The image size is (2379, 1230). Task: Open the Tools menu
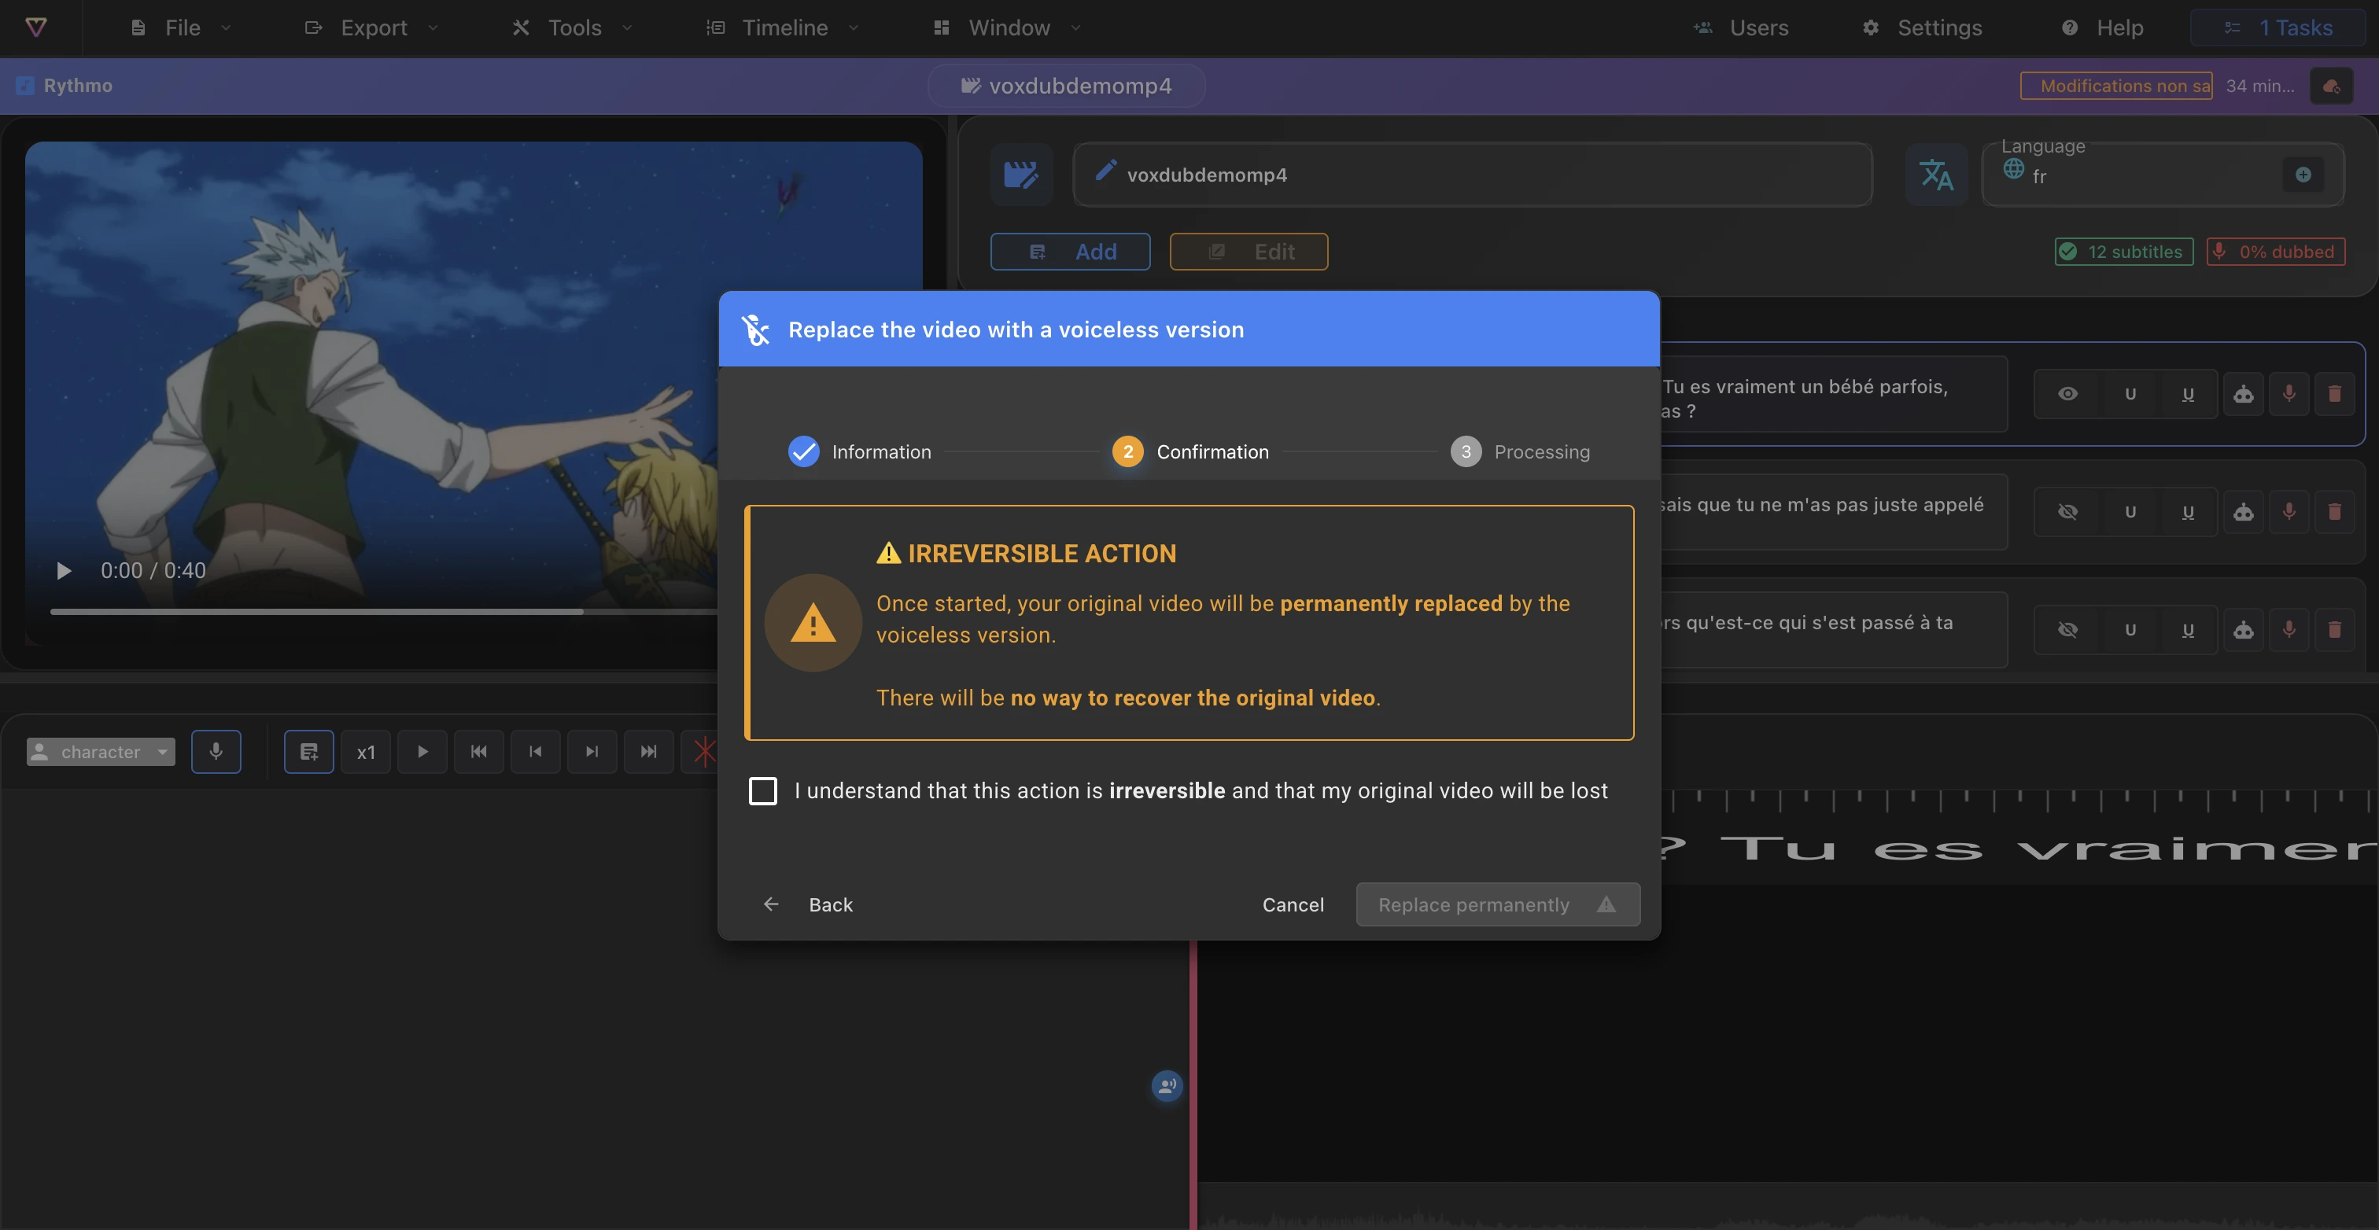coord(573,28)
